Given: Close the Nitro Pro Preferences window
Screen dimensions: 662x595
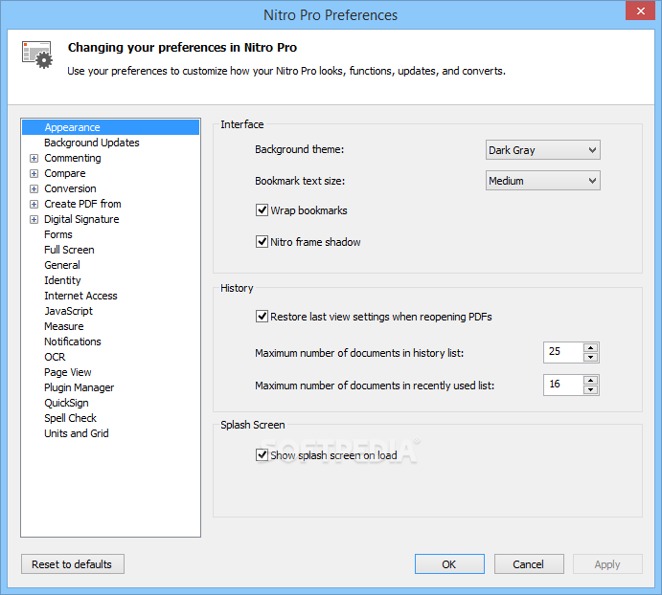Looking at the screenshot, I should pos(640,11).
